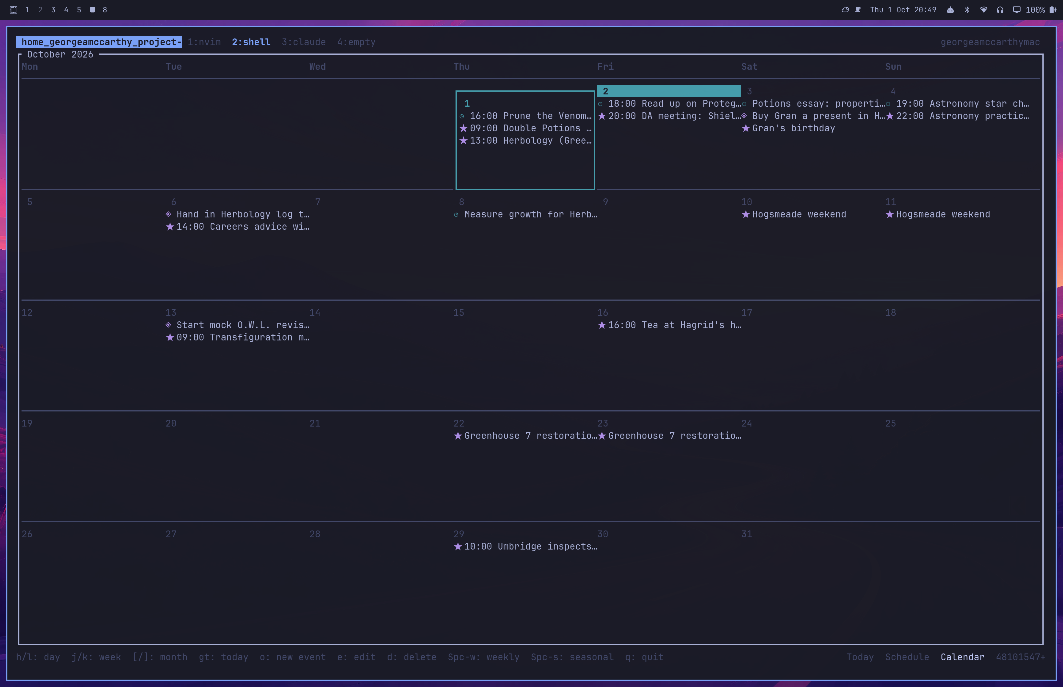1063x687 pixels.
Task: Open the Wi-Fi status icon
Action: pyautogui.click(x=983, y=10)
